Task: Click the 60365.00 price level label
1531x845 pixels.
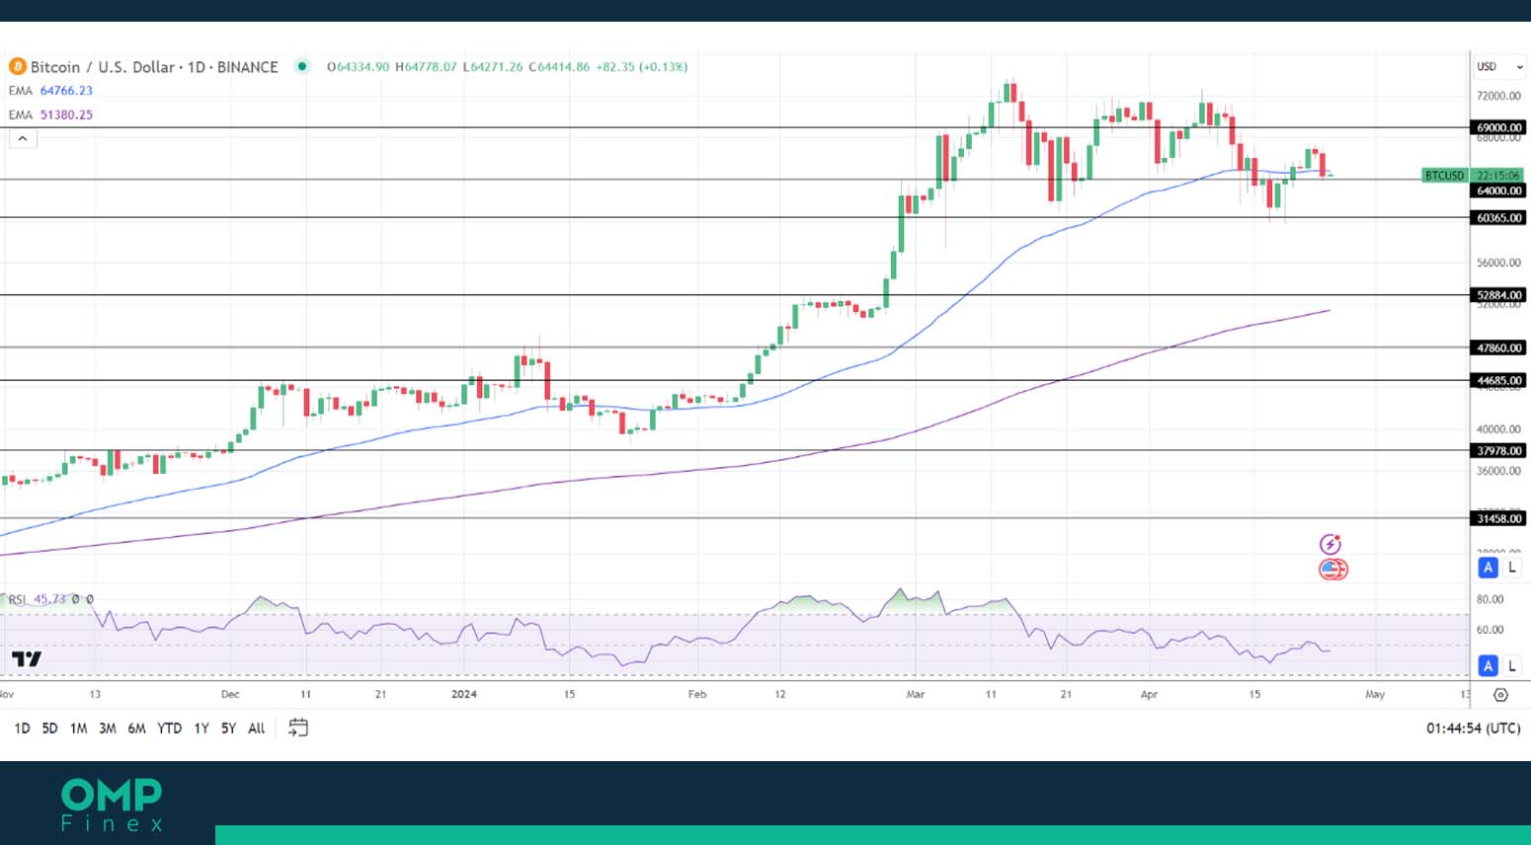Action: pos(1498,217)
